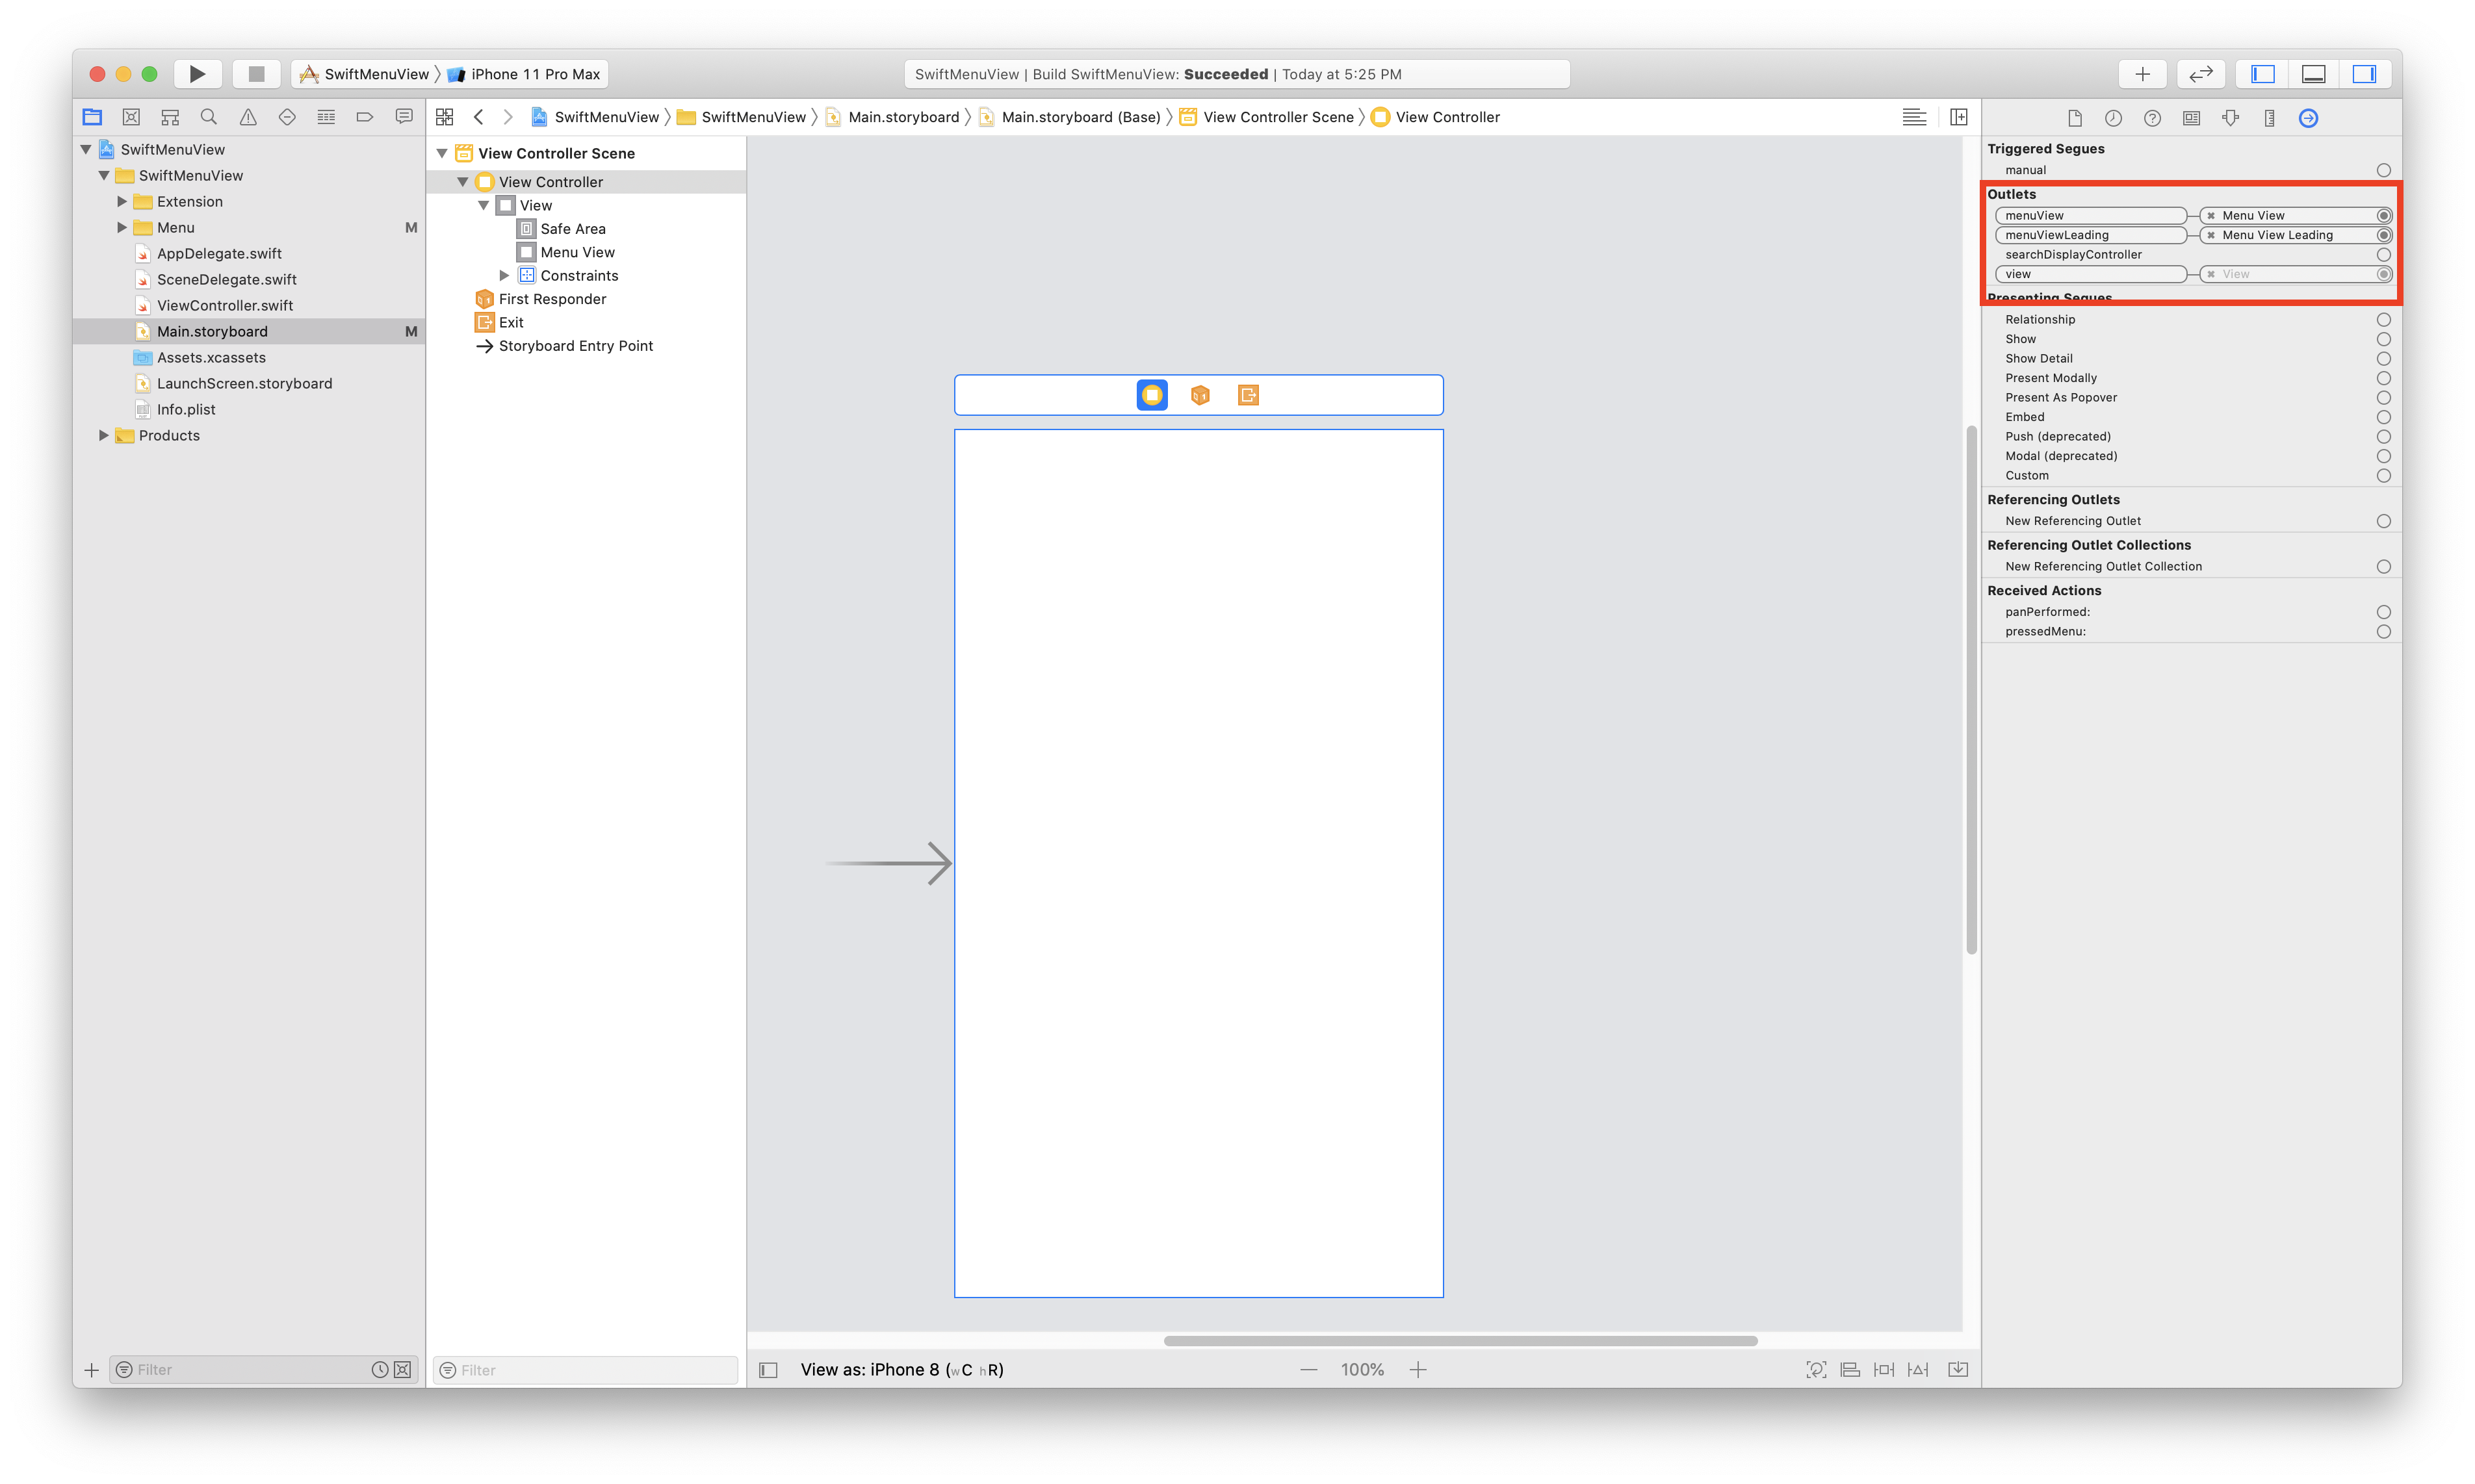Open the Library plus button

tap(2142, 74)
